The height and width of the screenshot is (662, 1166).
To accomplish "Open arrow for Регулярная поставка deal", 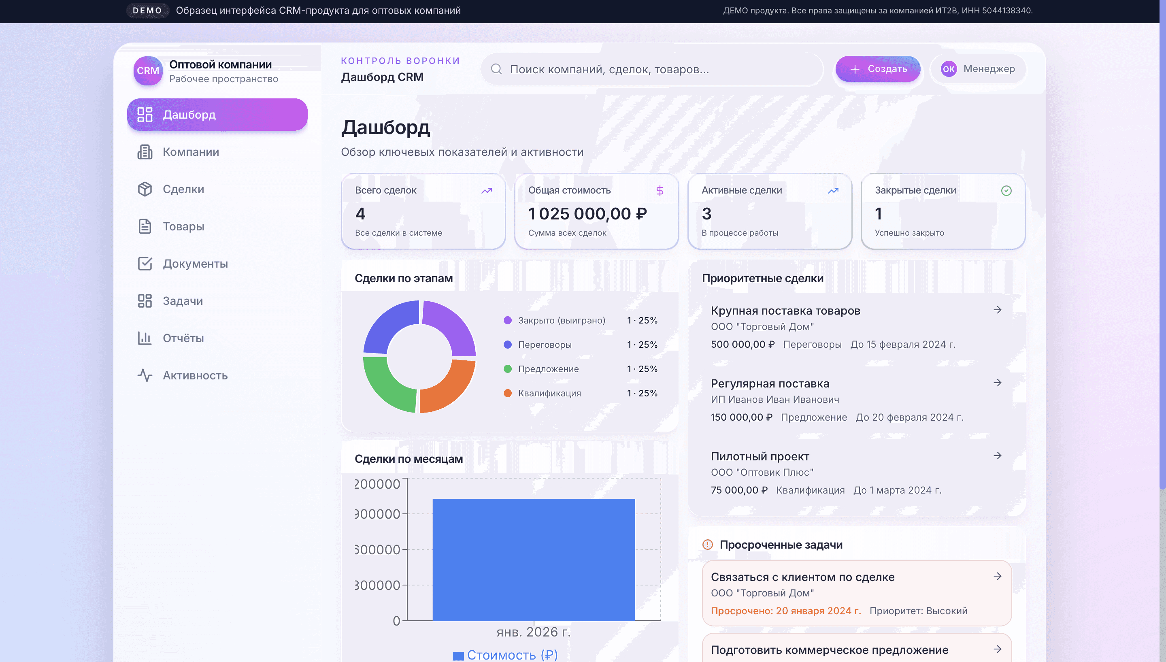I will coord(997,383).
